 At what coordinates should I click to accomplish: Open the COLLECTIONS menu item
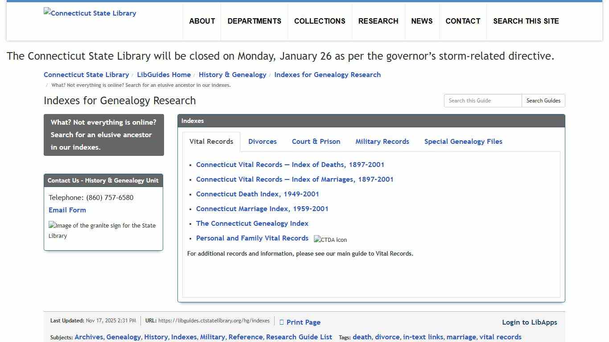(x=319, y=21)
